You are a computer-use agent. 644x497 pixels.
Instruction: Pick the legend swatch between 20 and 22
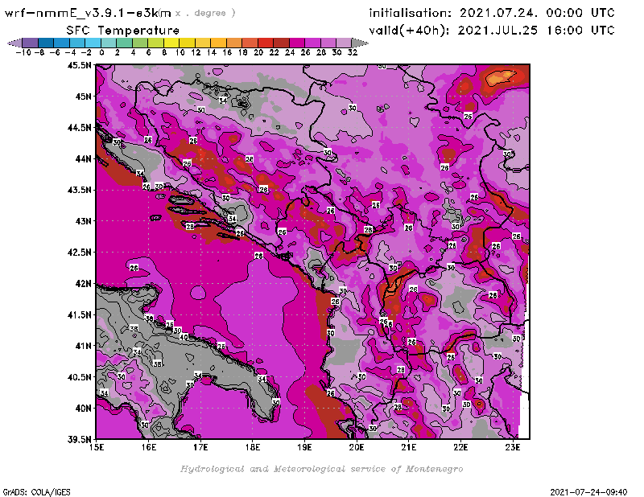coord(266,43)
